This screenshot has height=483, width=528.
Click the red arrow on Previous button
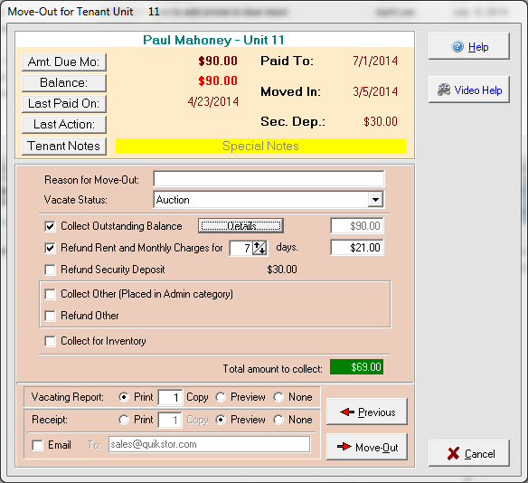point(347,412)
